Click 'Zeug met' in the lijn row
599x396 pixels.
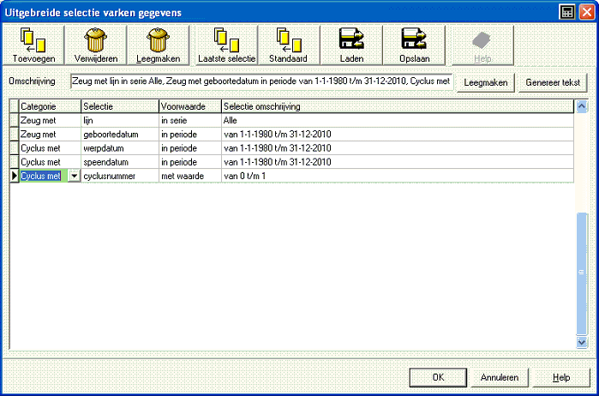tap(50, 120)
